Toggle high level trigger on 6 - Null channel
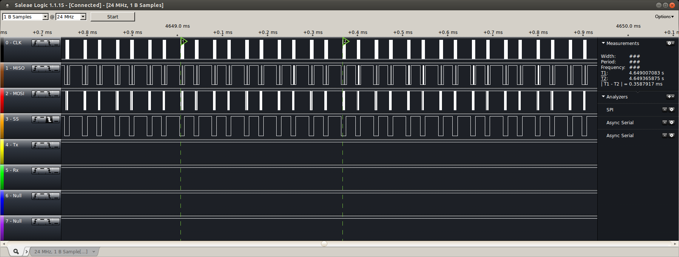 (x=42, y=196)
